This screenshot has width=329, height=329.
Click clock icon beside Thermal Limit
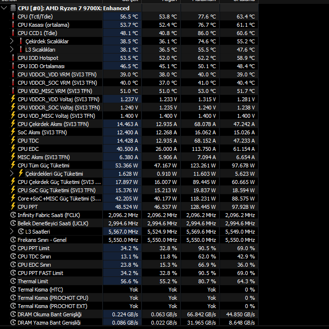pyautogui.click(x=13, y=281)
